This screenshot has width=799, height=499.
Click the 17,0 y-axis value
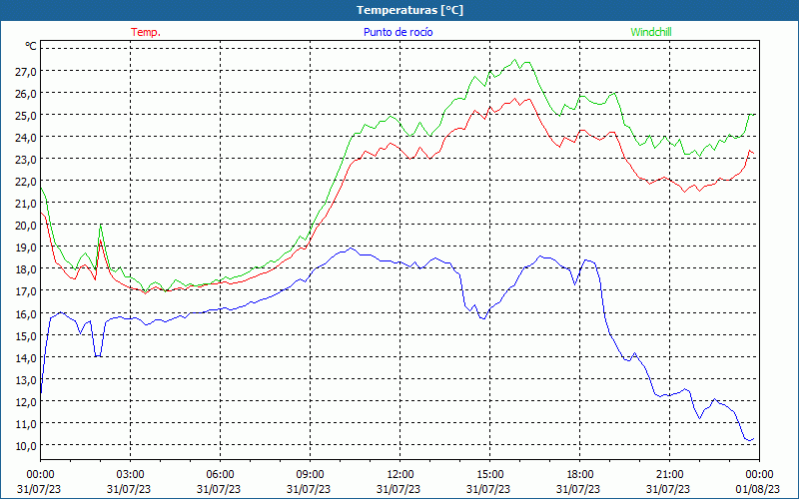point(26,291)
